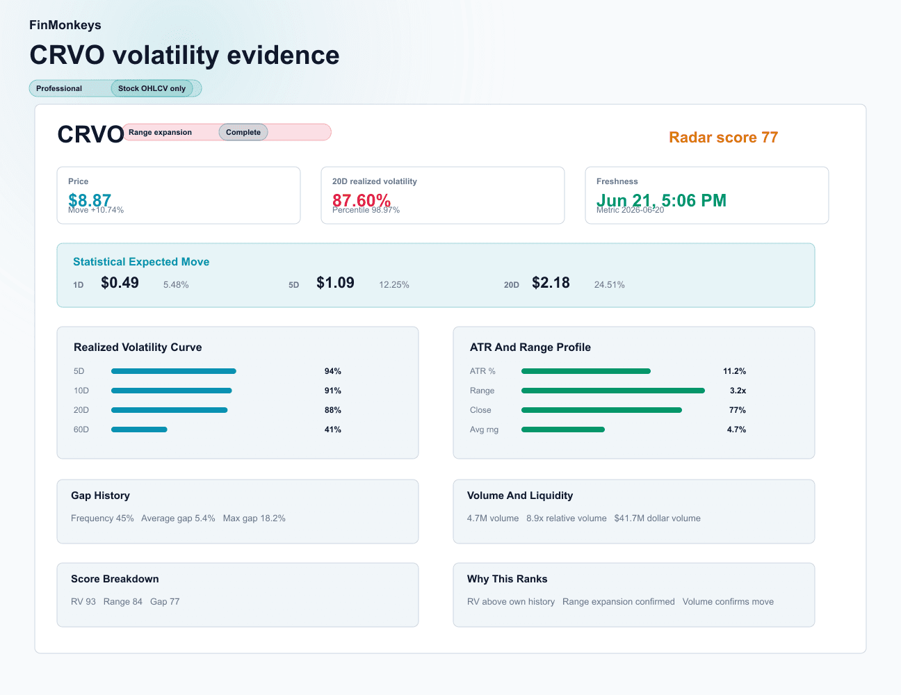Click the RV 93 score
This screenshot has width=901, height=695.
click(x=83, y=602)
